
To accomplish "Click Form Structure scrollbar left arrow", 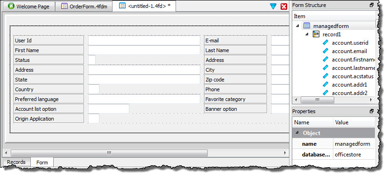I will coord(296,100).
